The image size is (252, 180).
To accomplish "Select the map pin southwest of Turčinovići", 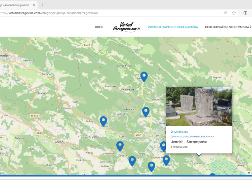I will point(152,167).
